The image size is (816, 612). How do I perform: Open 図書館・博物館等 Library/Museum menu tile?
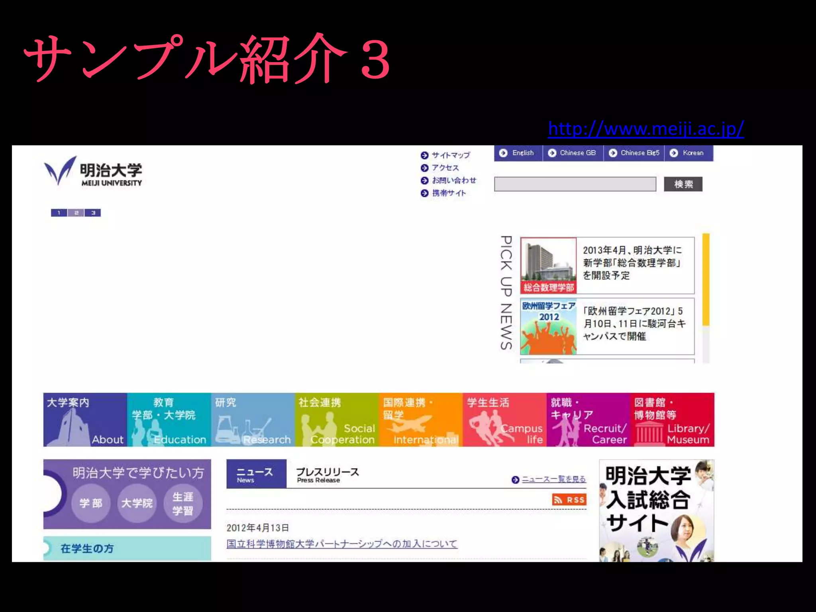point(673,420)
